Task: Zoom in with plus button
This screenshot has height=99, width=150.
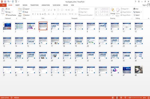Action: coord(141,98)
